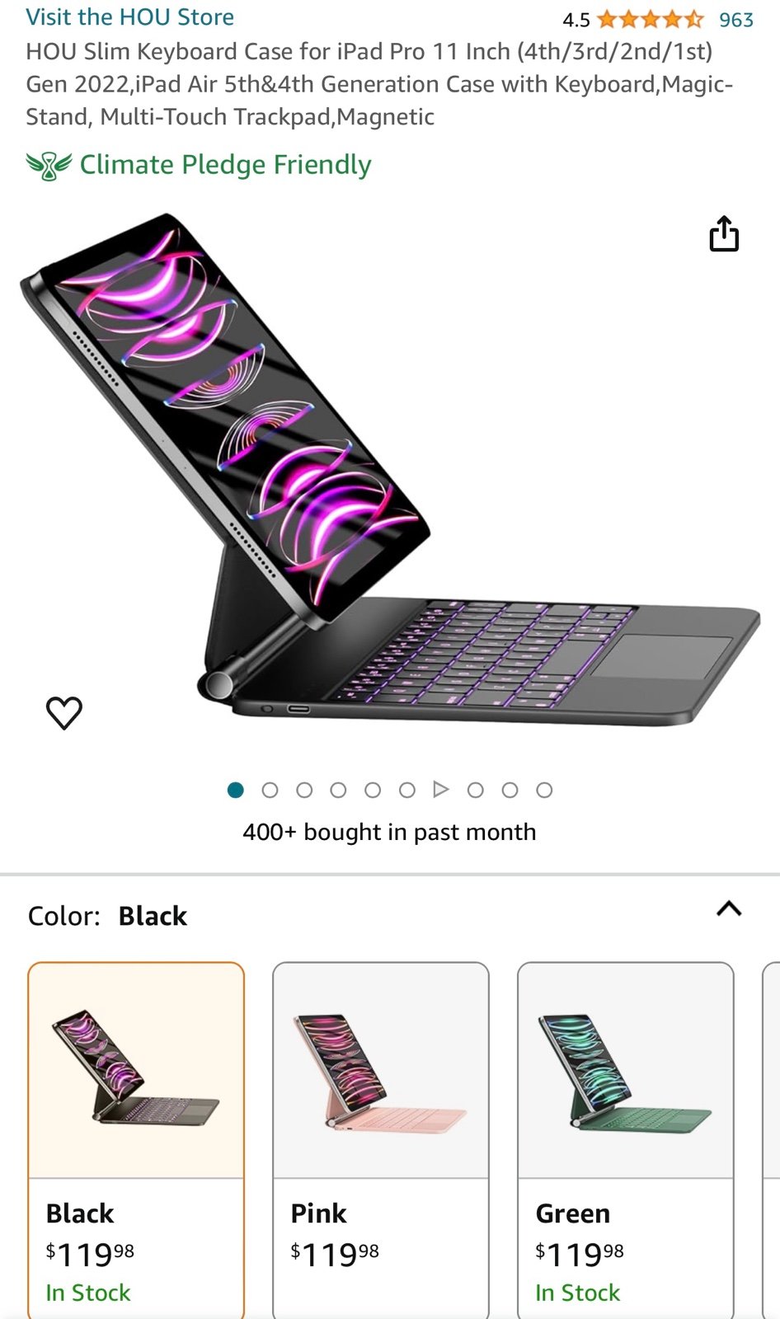Visit the HOU Store link
The width and height of the screenshot is (780, 1319).
click(129, 17)
